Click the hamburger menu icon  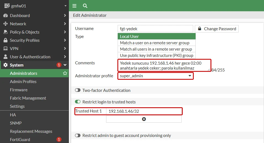point(74,6)
